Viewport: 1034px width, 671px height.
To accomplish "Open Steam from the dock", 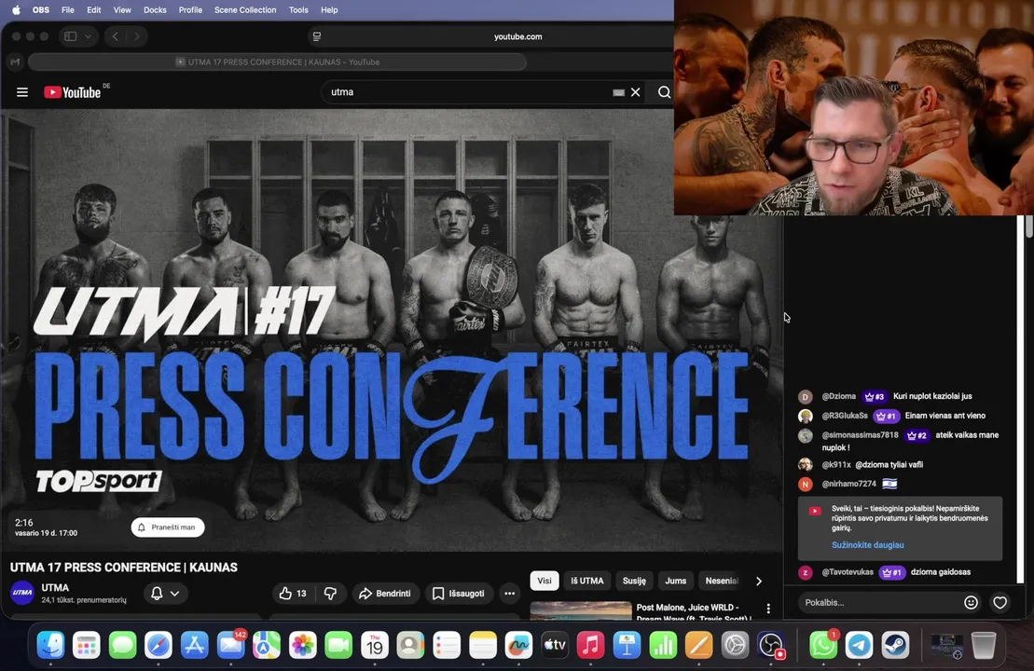I will click(895, 645).
